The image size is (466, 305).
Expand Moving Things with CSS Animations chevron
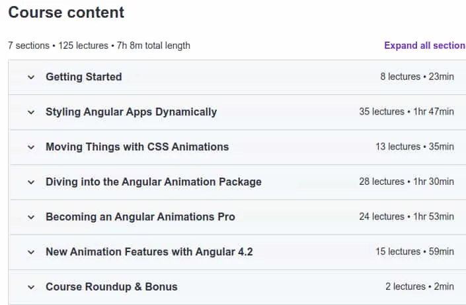coord(31,147)
